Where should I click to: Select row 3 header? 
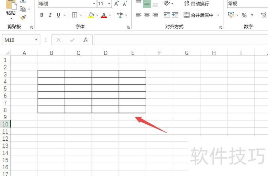click(x=5, y=74)
